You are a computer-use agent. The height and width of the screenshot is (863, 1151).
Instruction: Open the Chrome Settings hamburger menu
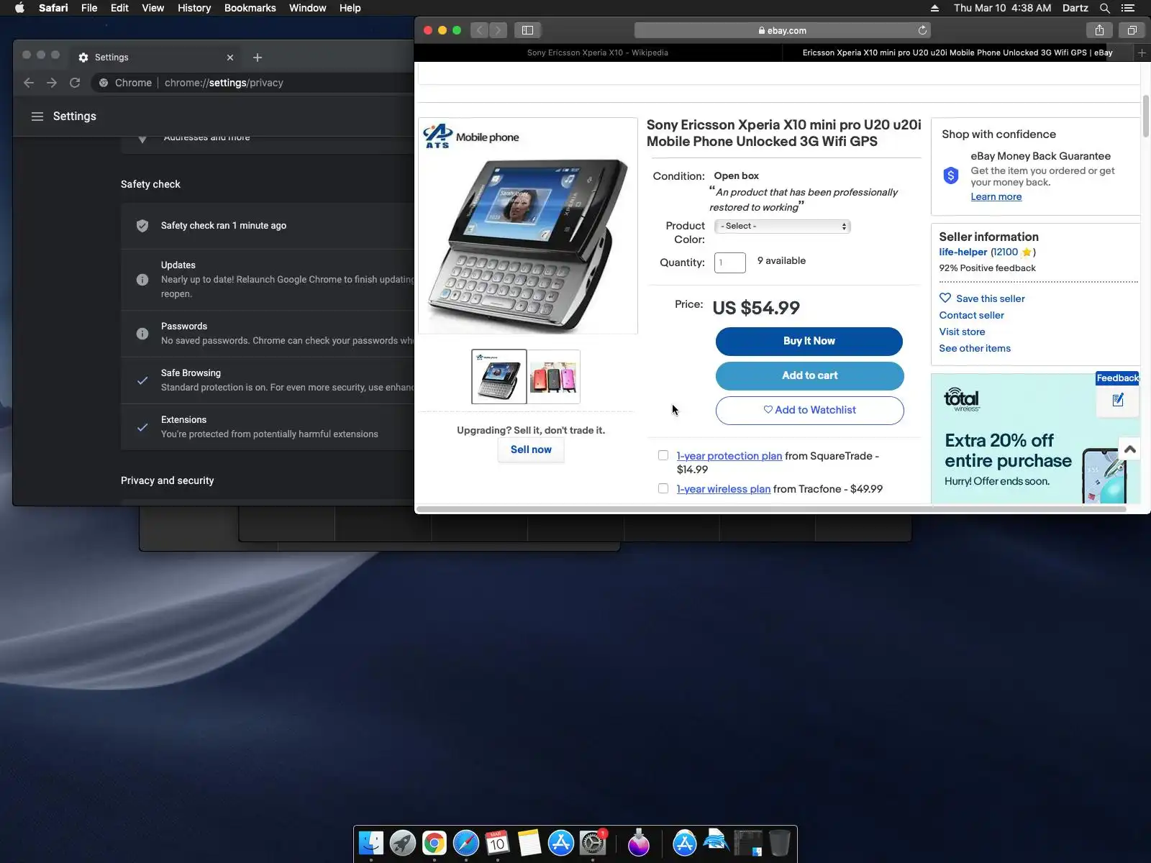[x=37, y=117]
